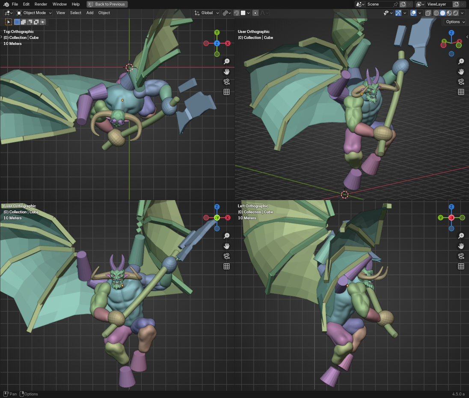Open the editor type dropdown
Screen dimensions: 469x398
[x=8, y=13]
